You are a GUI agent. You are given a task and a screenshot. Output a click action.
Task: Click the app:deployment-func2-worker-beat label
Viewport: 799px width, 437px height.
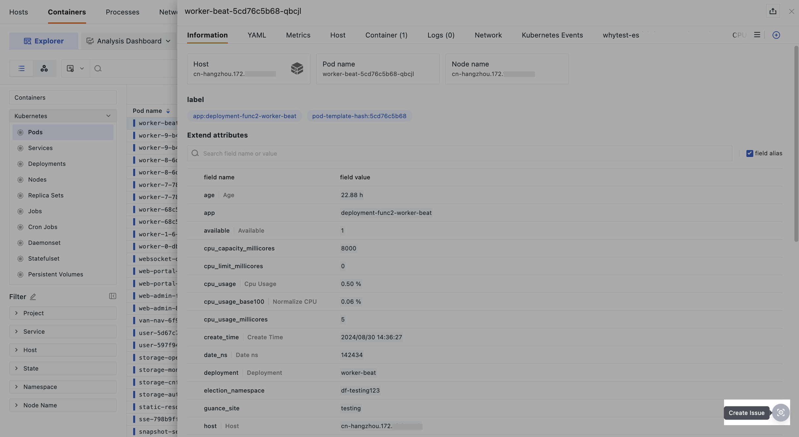point(244,116)
